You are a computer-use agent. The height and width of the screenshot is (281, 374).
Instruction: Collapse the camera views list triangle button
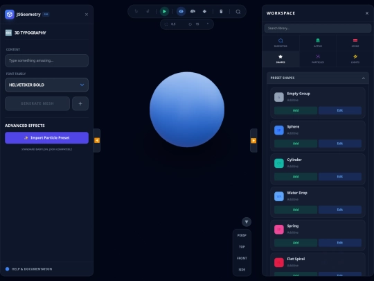247,222
